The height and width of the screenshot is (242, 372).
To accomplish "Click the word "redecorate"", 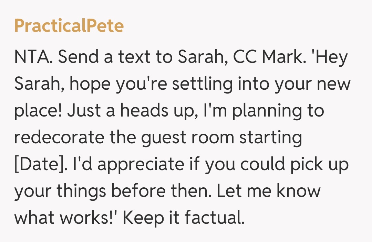I will point(59,138).
